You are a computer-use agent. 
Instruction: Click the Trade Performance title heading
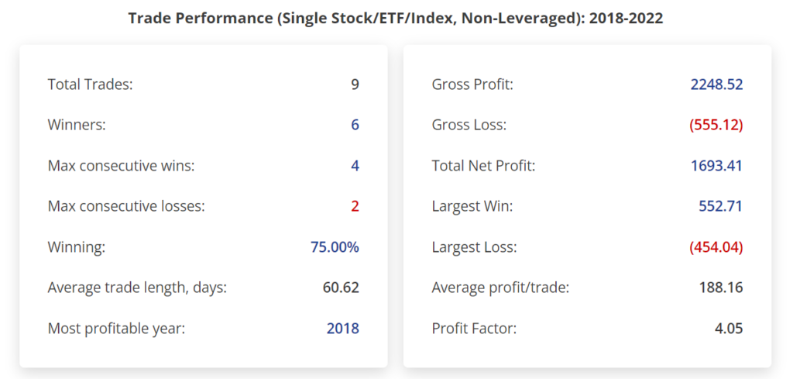pyautogui.click(x=396, y=18)
